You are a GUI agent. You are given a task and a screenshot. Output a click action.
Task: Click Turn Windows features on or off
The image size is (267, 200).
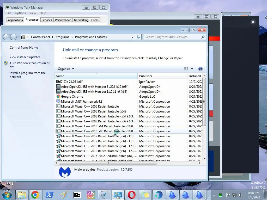(x=29, y=65)
